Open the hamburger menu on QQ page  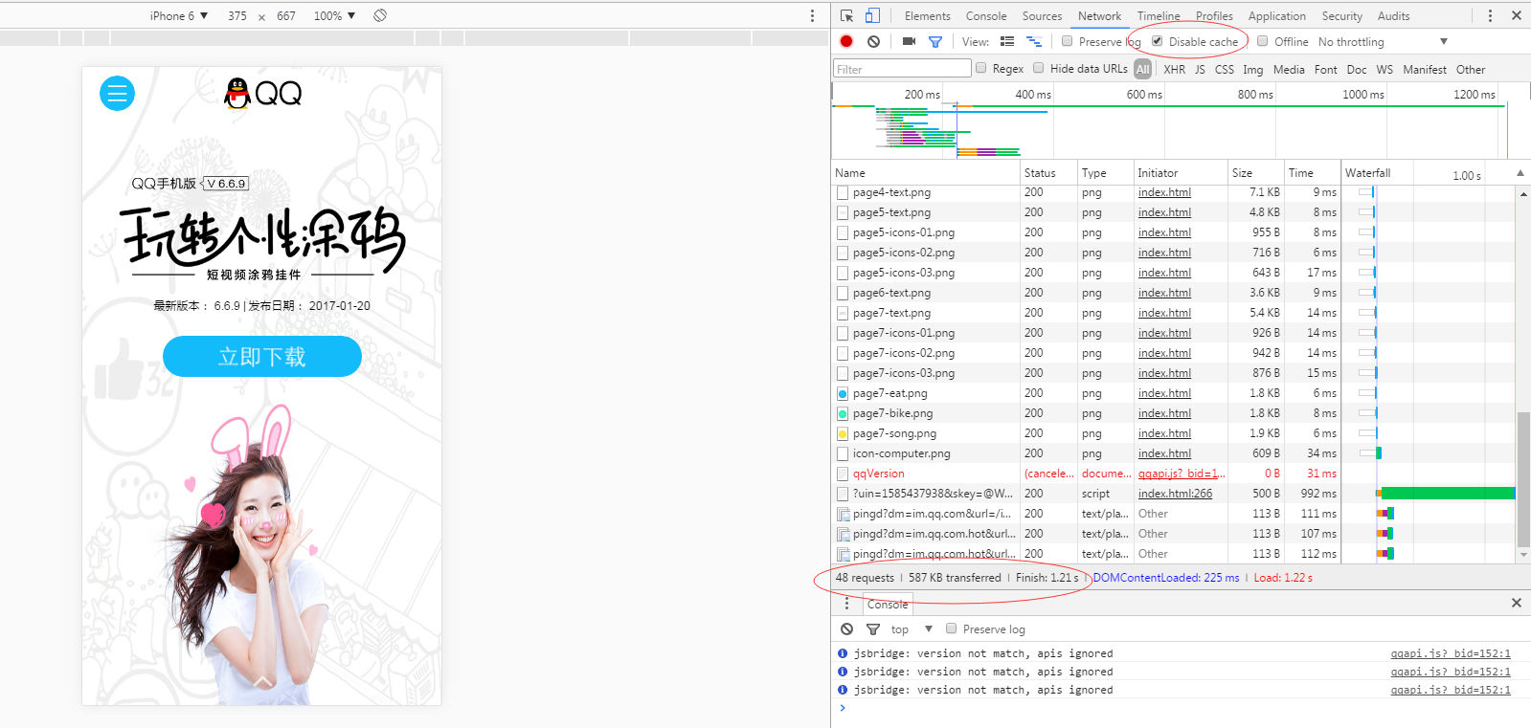coord(117,93)
